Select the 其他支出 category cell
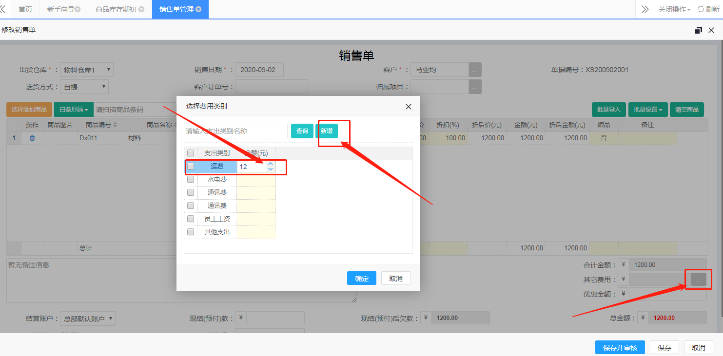The width and height of the screenshot is (723, 356). [x=217, y=232]
